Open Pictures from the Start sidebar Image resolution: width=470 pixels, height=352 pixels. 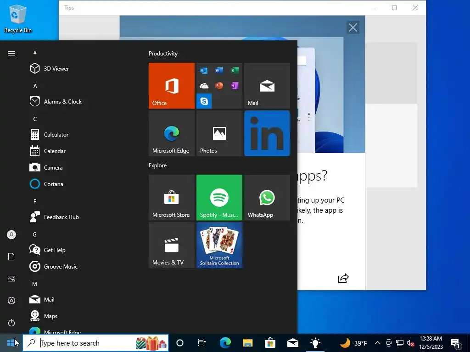(11, 279)
